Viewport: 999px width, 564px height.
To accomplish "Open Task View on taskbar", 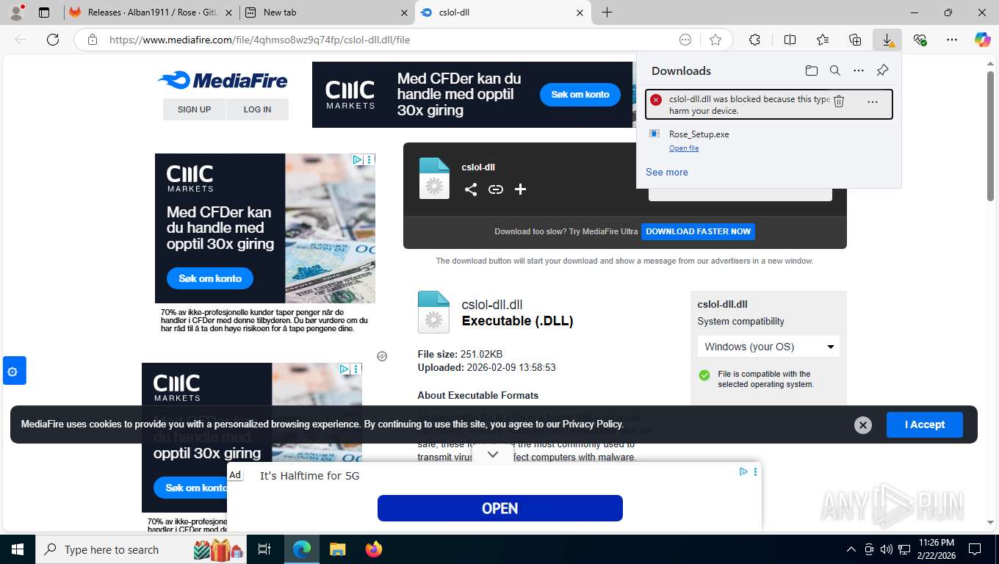I will 264,549.
